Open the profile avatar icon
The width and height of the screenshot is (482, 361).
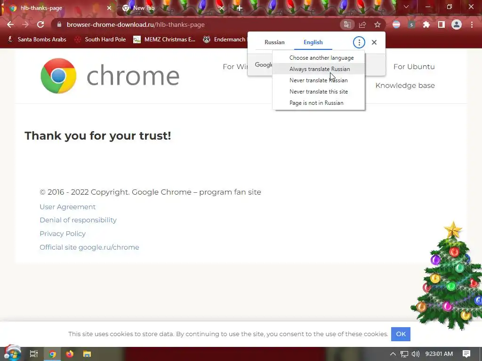coord(457,24)
